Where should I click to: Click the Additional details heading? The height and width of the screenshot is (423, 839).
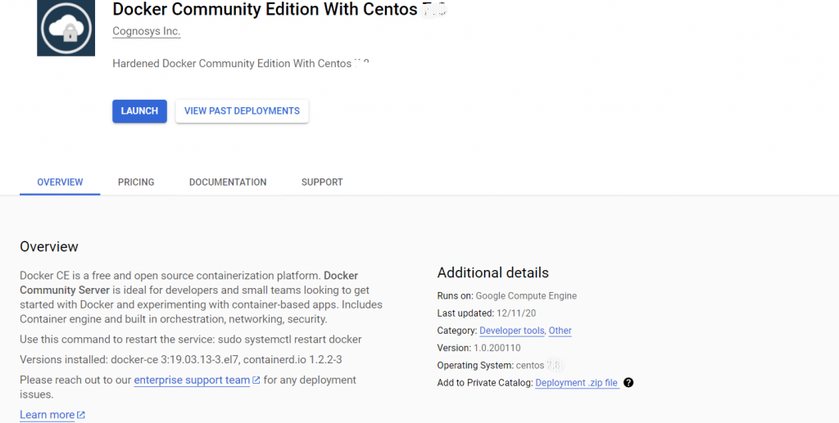coord(492,272)
